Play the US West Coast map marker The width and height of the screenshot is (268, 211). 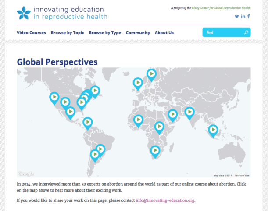click(54, 98)
